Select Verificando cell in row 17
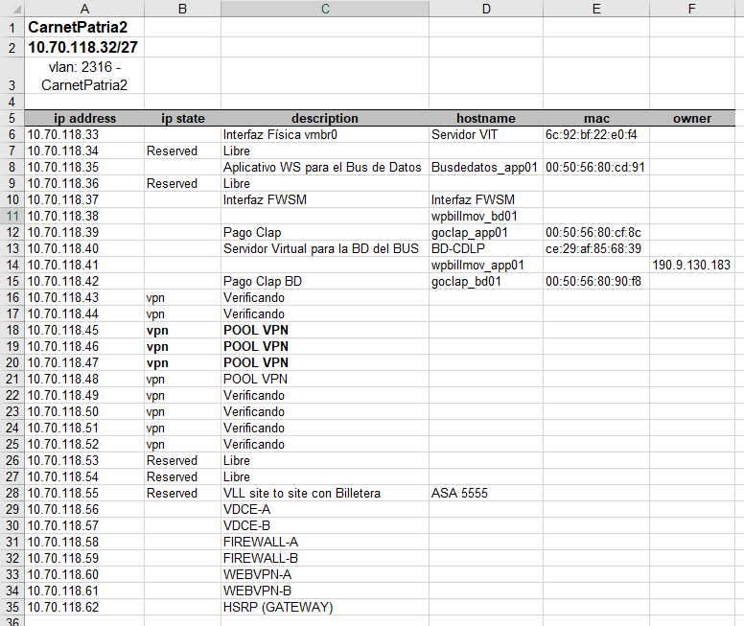This screenshot has height=626, width=744. tap(325, 313)
